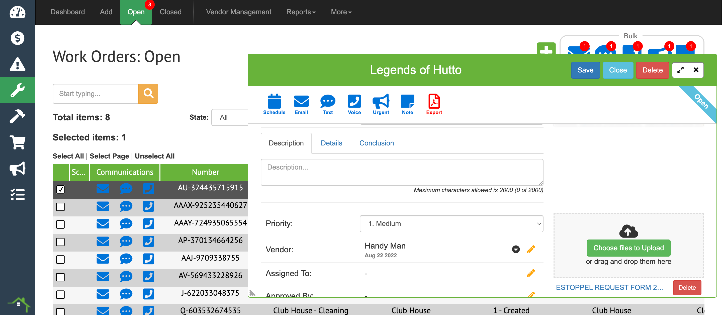Select the AP-370134664256 row checkbox
The height and width of the screenshot is (315, 722).
[x=60, y=242]
